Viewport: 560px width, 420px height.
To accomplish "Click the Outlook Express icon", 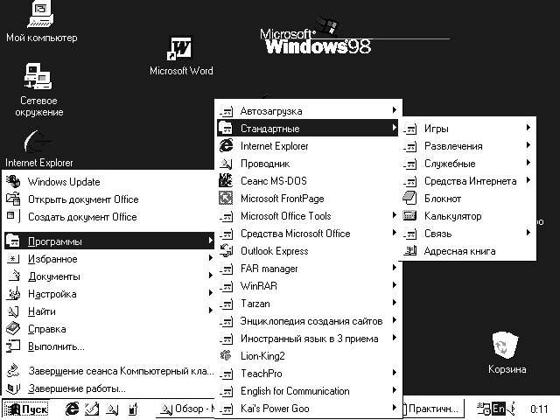I will [x=226, y=251].
